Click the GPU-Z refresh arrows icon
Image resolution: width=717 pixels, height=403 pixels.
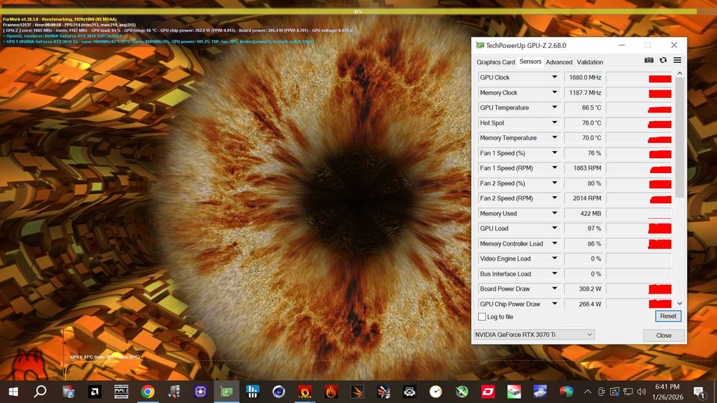click(x=663, y=60)
